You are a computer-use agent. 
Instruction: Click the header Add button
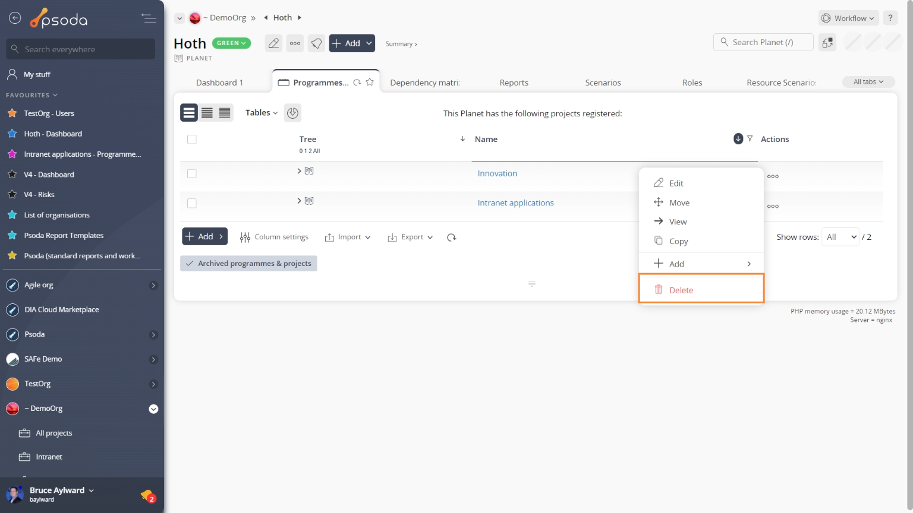(352, 43)
